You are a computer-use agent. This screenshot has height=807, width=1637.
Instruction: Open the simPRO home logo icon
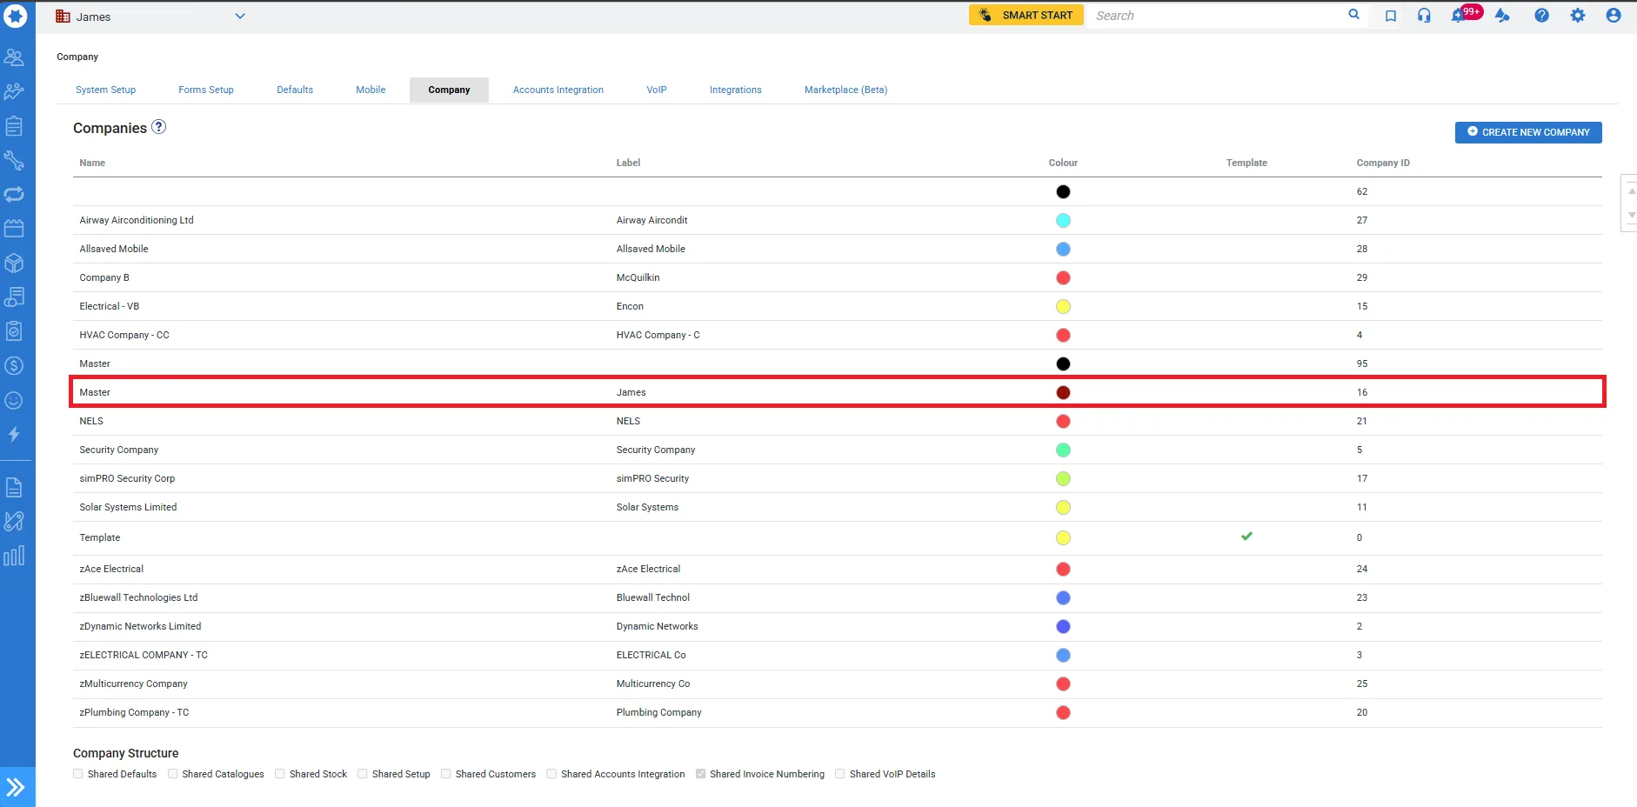tap(16, 16)
